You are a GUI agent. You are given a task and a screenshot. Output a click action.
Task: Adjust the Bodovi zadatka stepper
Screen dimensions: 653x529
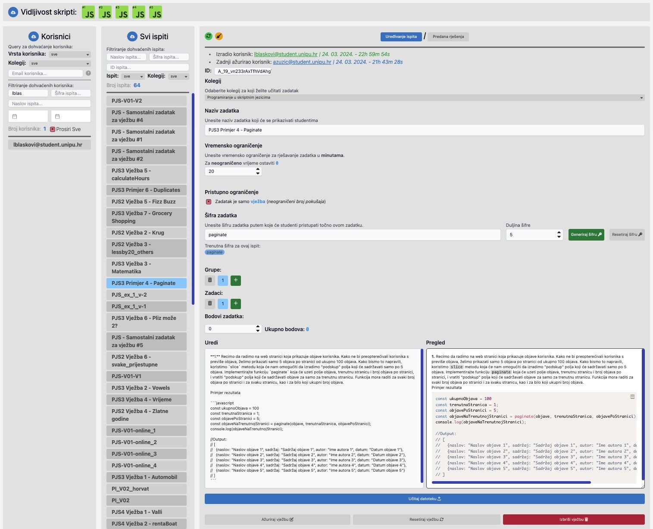[x=258, y=329]
